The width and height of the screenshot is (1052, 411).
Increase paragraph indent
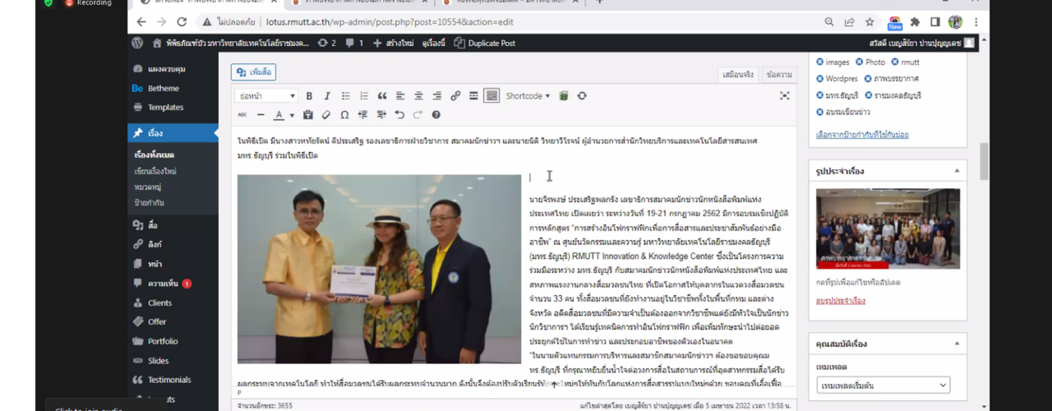(381, 115)
